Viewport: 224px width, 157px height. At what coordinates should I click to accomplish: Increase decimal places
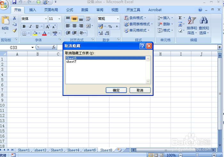[101, 33]
